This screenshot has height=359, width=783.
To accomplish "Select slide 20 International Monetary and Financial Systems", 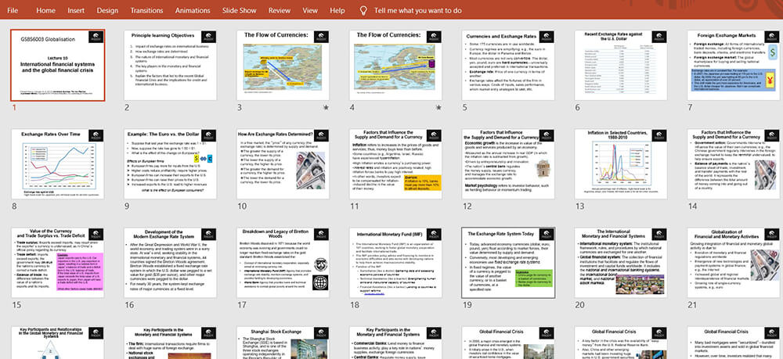I will pos(621,263).
